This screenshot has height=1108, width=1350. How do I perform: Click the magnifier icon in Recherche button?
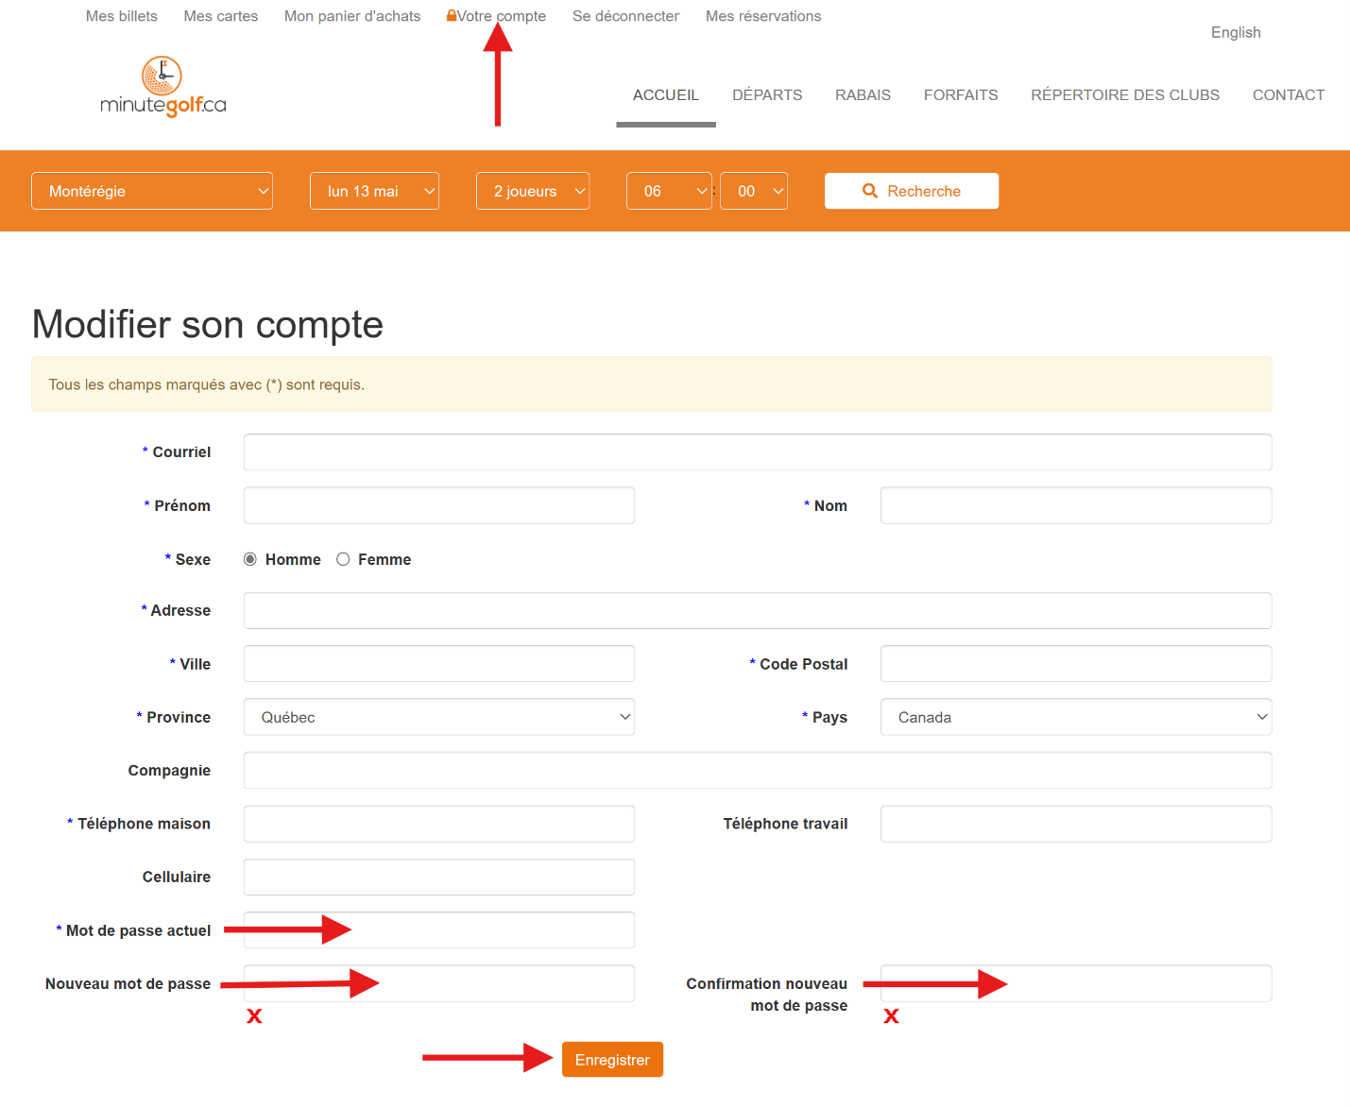click(870, 191)
